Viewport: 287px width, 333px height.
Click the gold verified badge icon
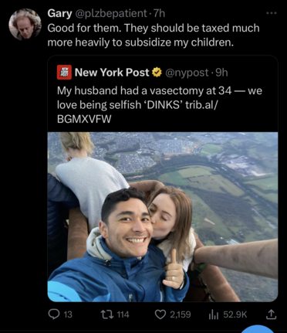[157, 73]
